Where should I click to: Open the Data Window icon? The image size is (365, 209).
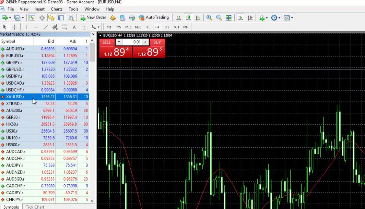point(42,18)
